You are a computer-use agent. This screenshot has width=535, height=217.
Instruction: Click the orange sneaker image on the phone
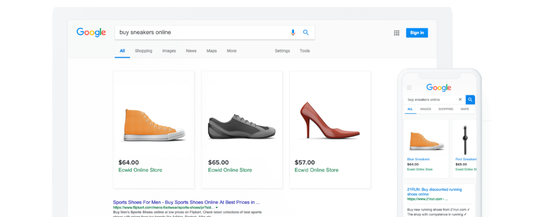[426, 141]
